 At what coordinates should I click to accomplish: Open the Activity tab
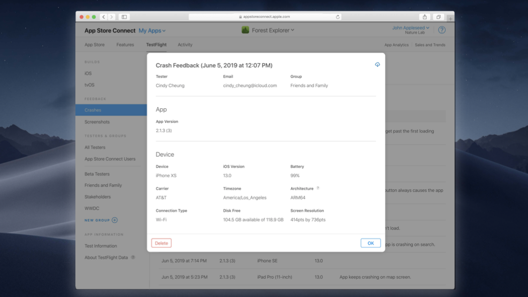[x=185, y=45]
